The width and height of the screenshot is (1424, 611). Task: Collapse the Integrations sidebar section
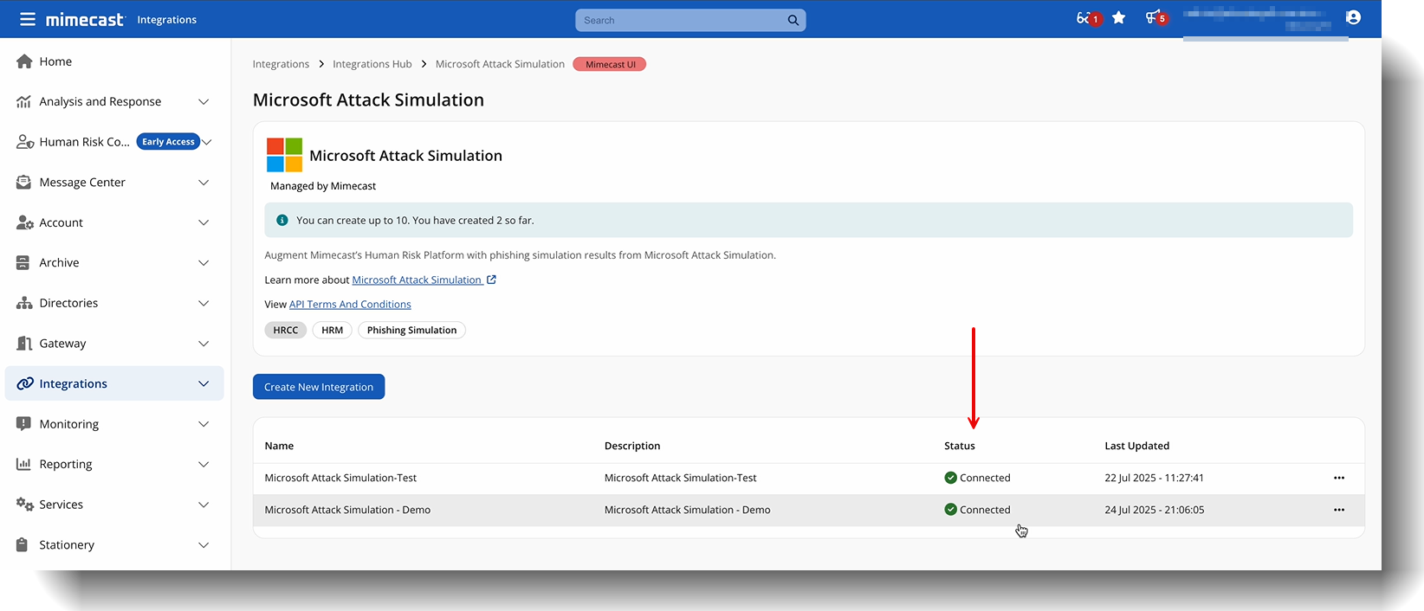[x=204, y=384]
